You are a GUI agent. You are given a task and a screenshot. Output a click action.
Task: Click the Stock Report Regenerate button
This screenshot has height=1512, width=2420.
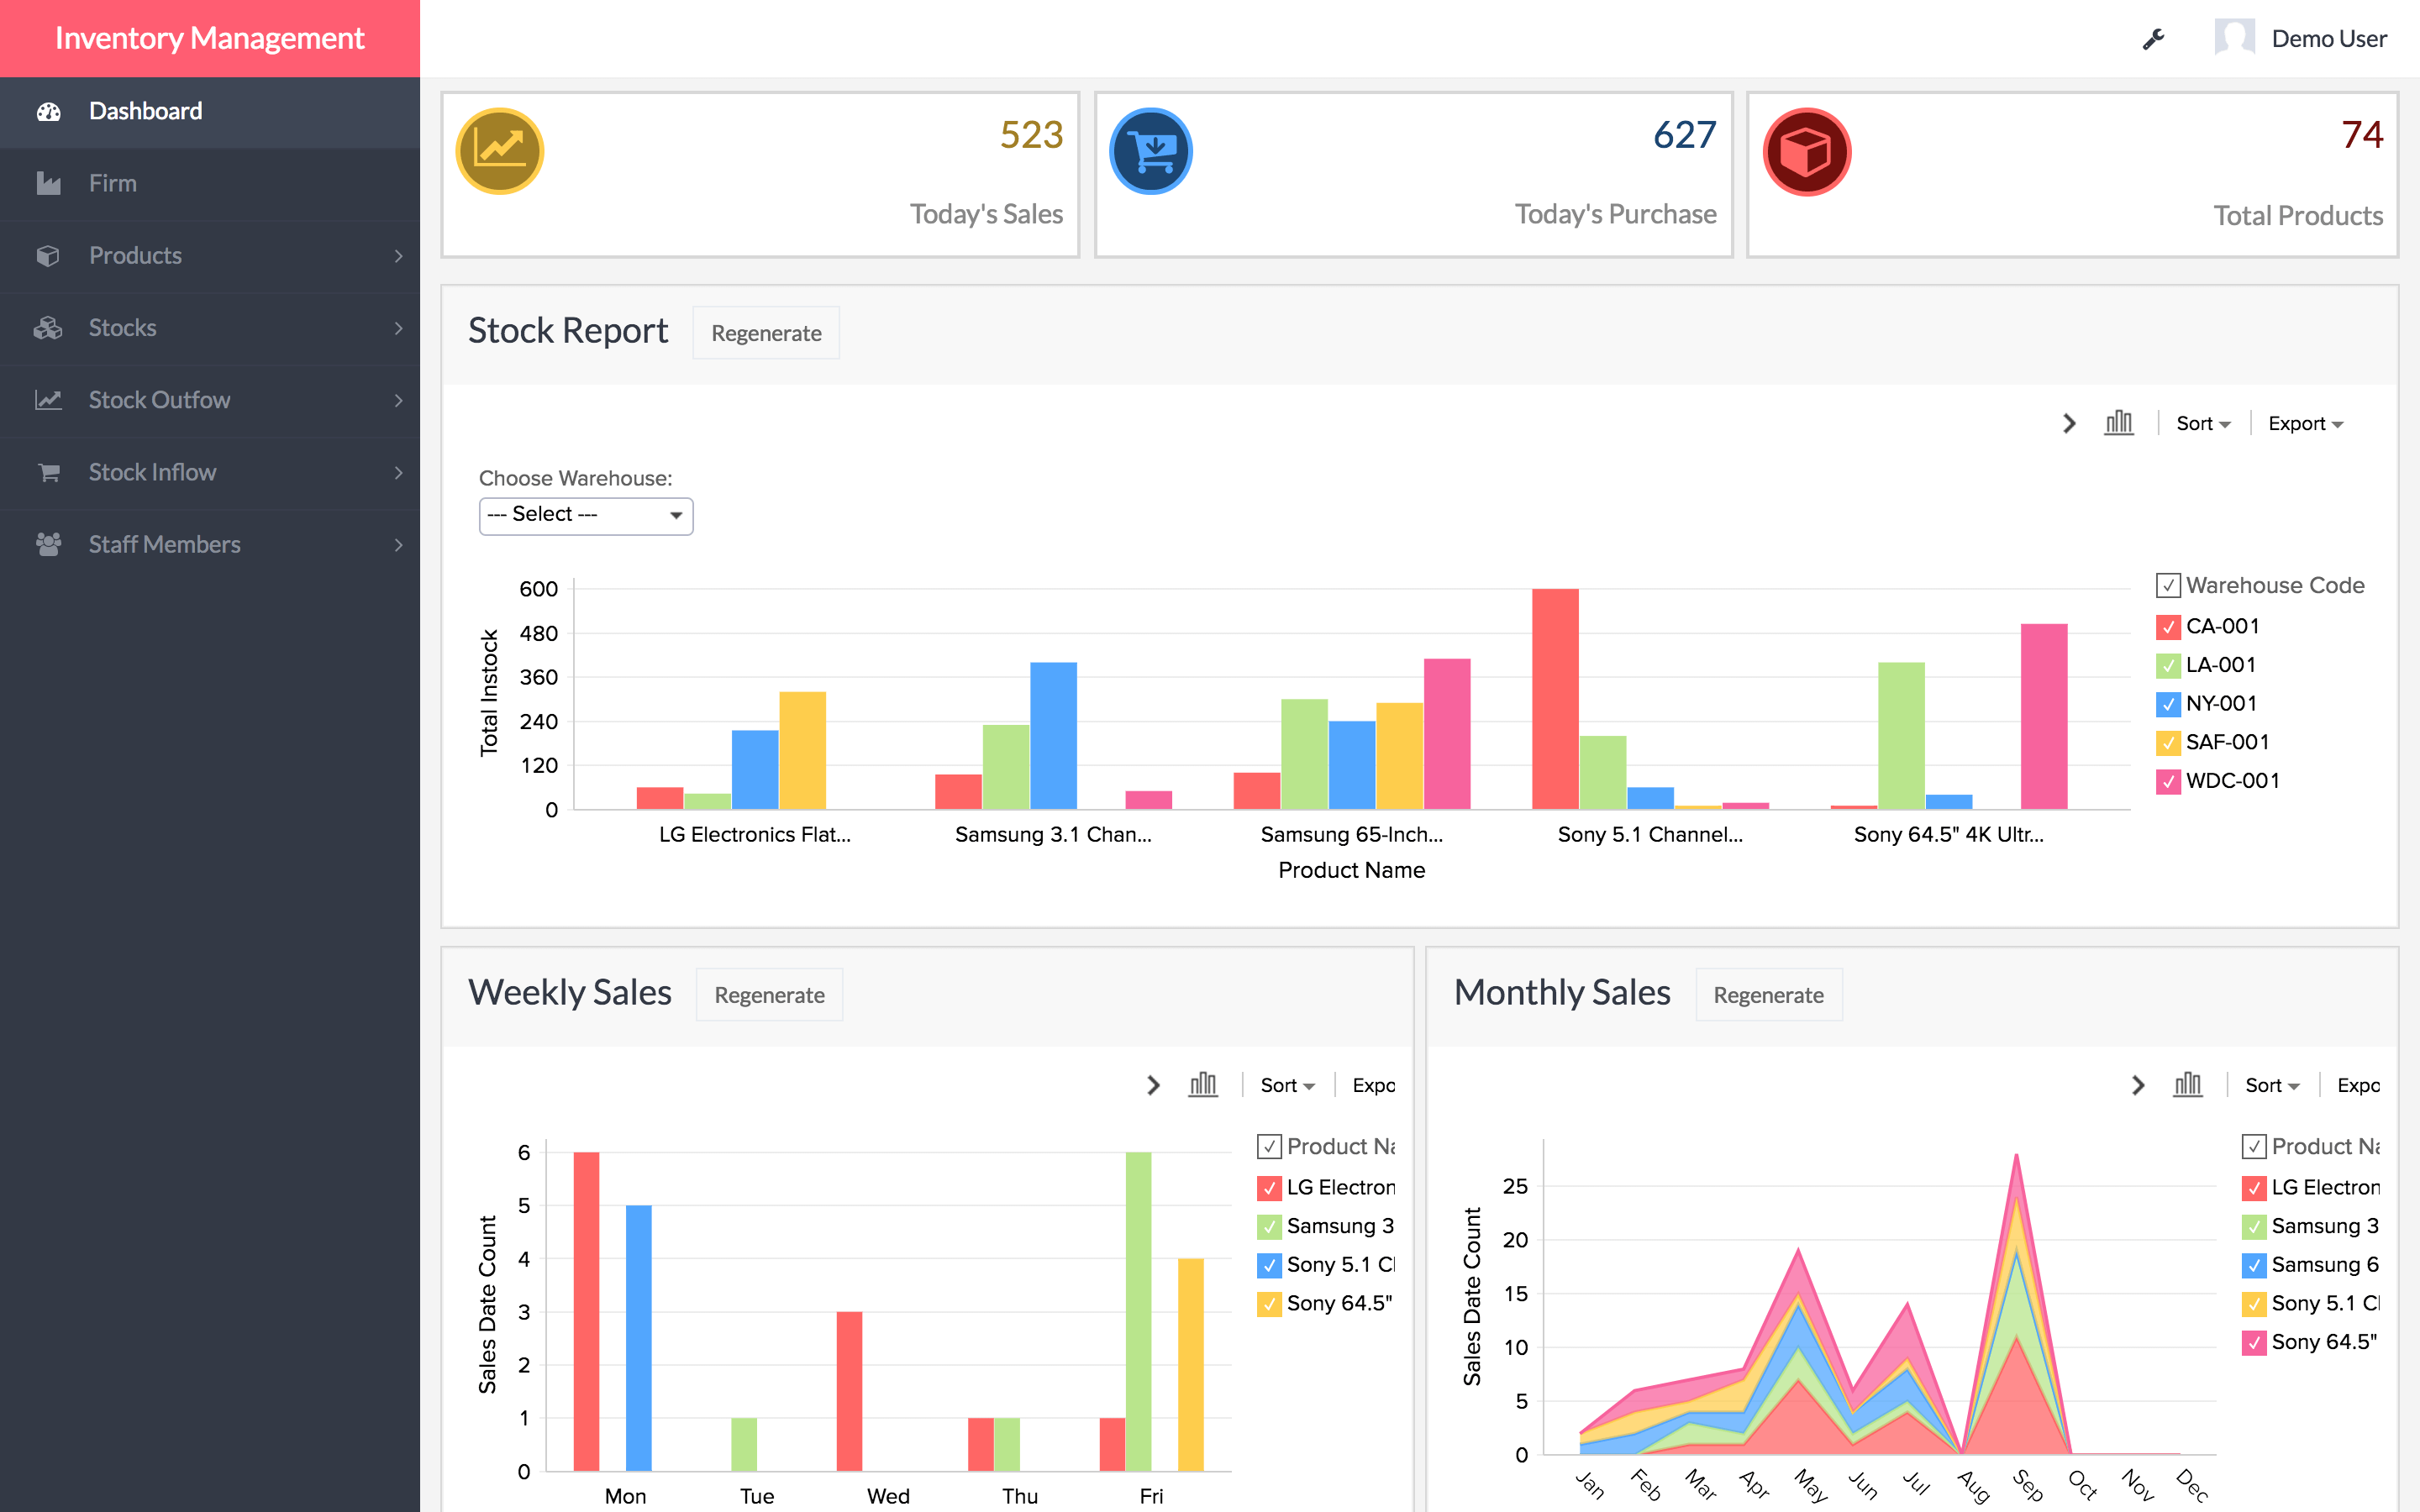(766, 333)
